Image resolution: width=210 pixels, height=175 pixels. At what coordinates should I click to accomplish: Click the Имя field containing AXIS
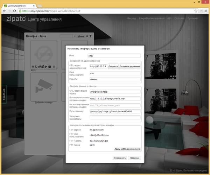coord(114,56)
